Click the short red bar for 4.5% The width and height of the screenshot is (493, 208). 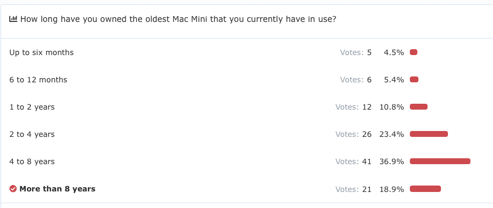tap(414, 52)
